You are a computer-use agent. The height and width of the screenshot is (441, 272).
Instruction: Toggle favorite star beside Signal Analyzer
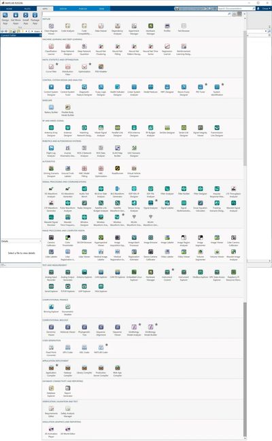(x=156, y=200)
